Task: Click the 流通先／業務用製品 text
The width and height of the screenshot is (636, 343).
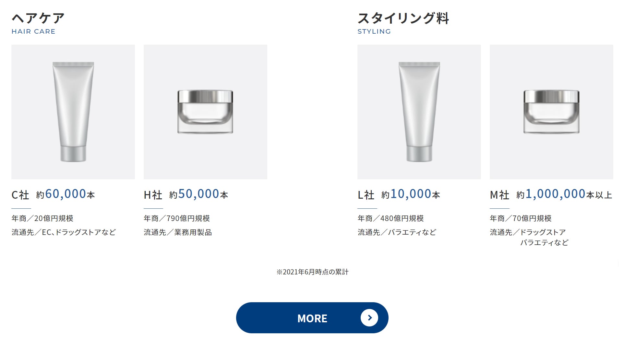Action: [x=178, y=232]
